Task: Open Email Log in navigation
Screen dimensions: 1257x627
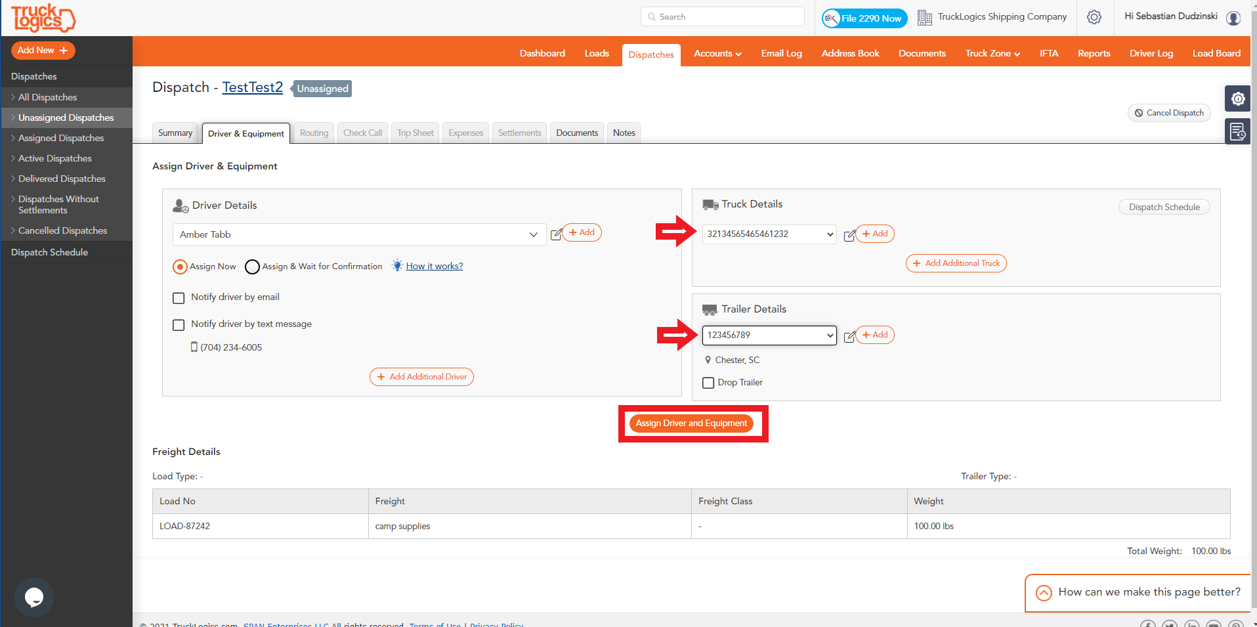Action: pos(781,53)
